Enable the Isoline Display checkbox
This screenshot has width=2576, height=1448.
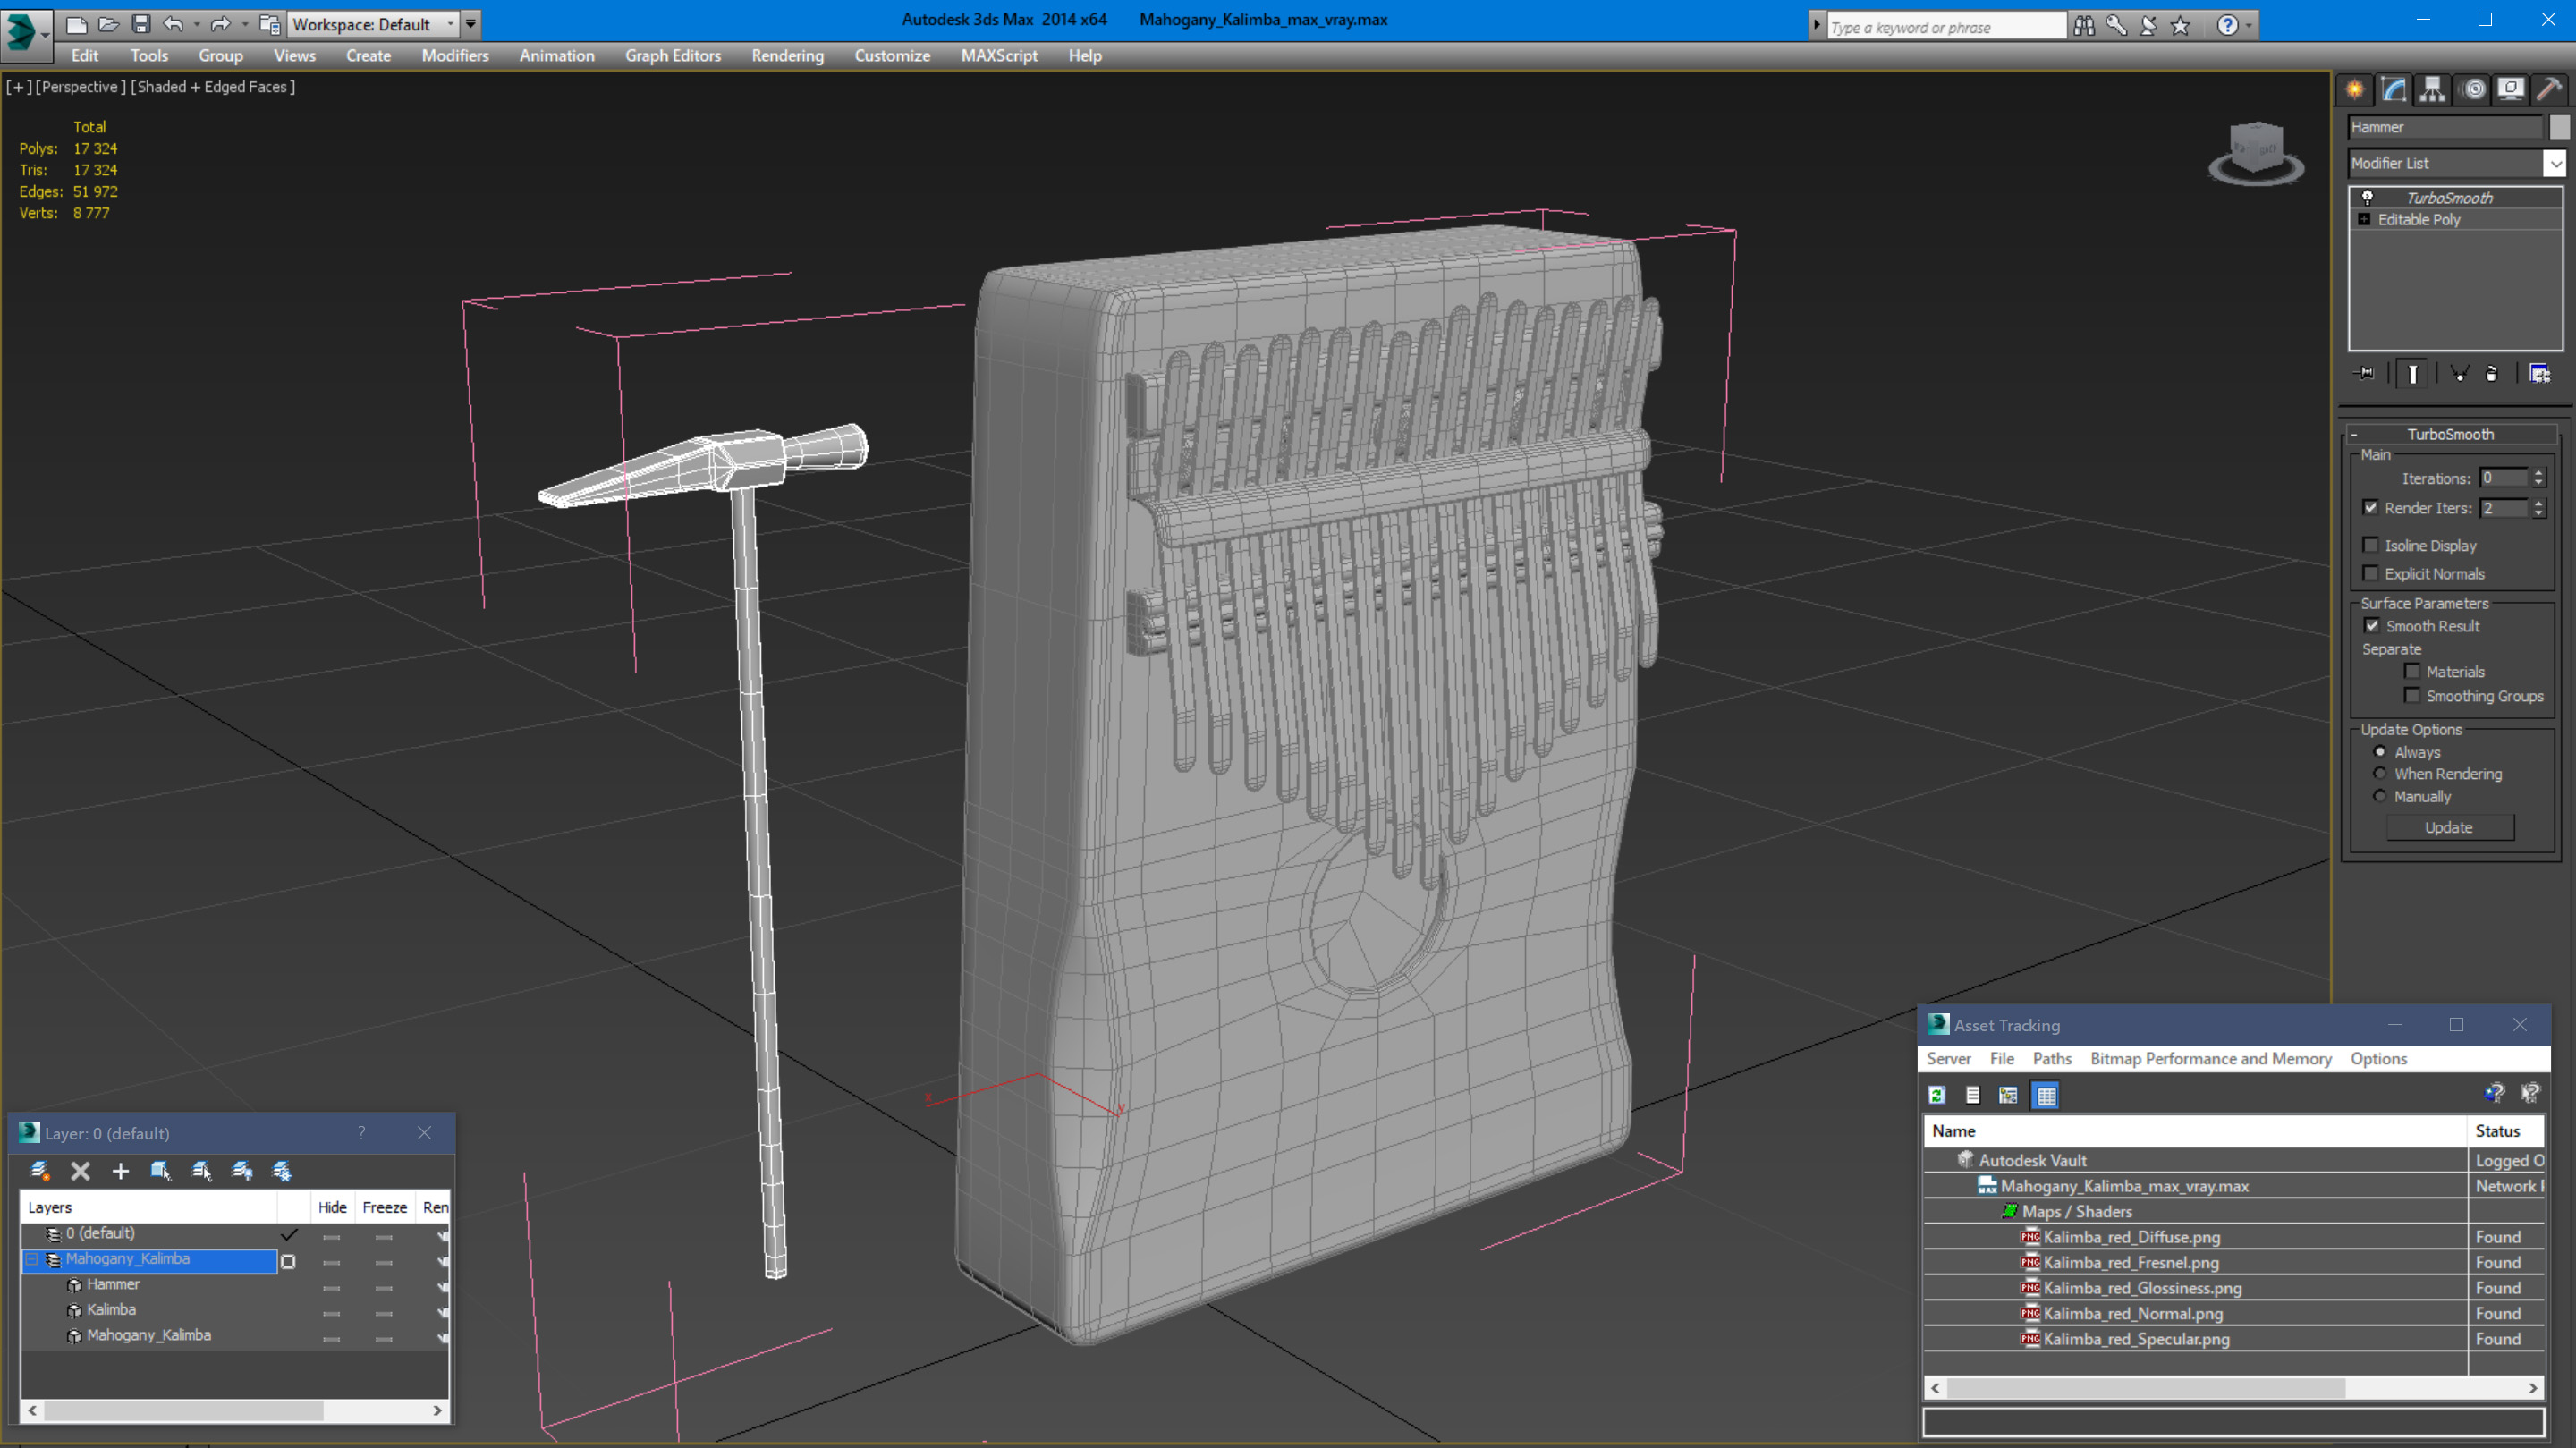point(2370,545)
